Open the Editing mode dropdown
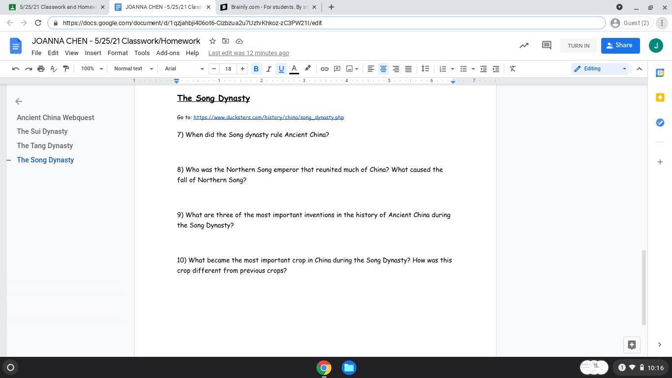 coord(600,69)
